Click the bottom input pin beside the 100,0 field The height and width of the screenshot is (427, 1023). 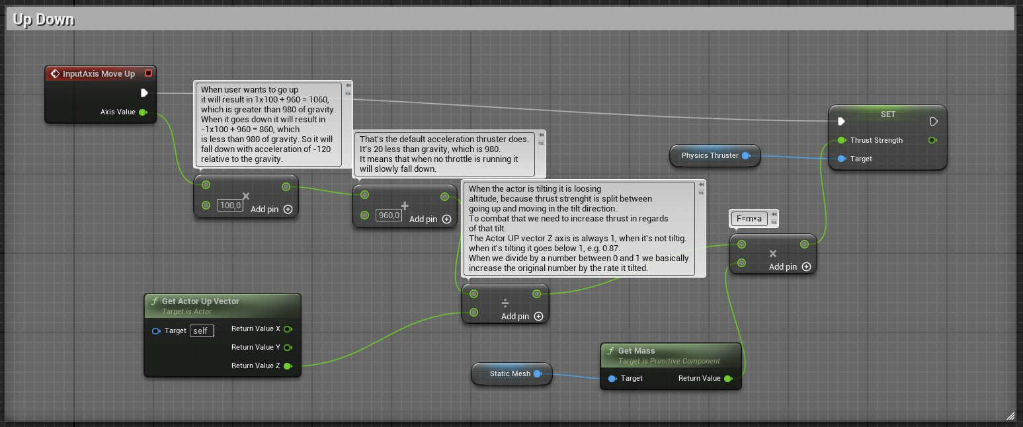206,205
